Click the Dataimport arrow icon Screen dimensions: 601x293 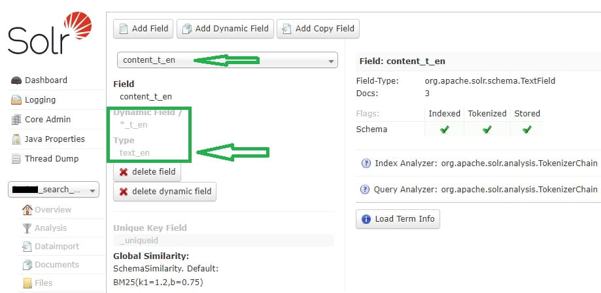tap(27, 247)
